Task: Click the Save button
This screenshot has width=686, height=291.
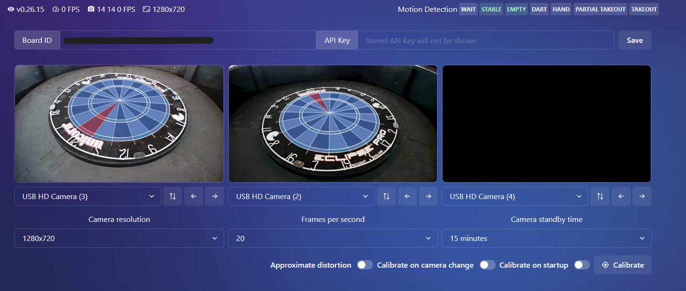Action: 635,40
